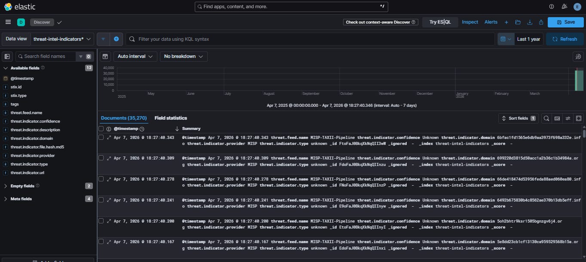The height and width of the screenshot is (262, 586).
Task: Click the green D space avatar
Action: [x=21, y=22]
